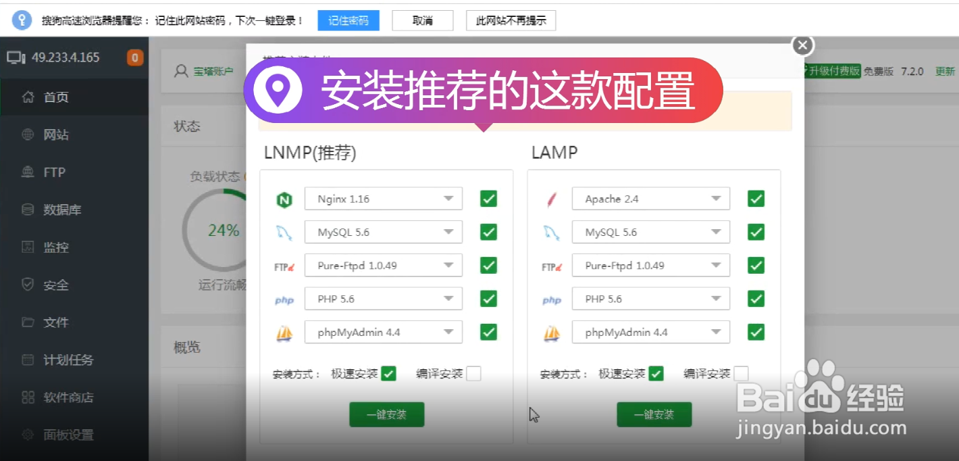Viewport: 959px width, 461px height.
Task: Toggle 极速安装 checkbox under LAMP
Action: (656, 374)
